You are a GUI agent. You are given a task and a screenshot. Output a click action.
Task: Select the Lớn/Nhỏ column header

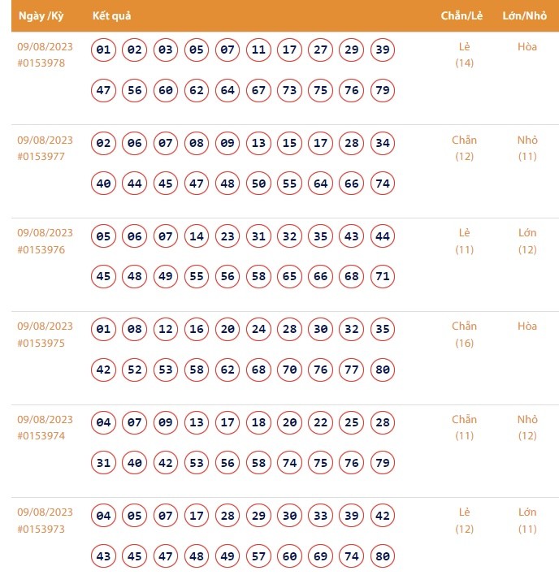(x=526, y=15)
